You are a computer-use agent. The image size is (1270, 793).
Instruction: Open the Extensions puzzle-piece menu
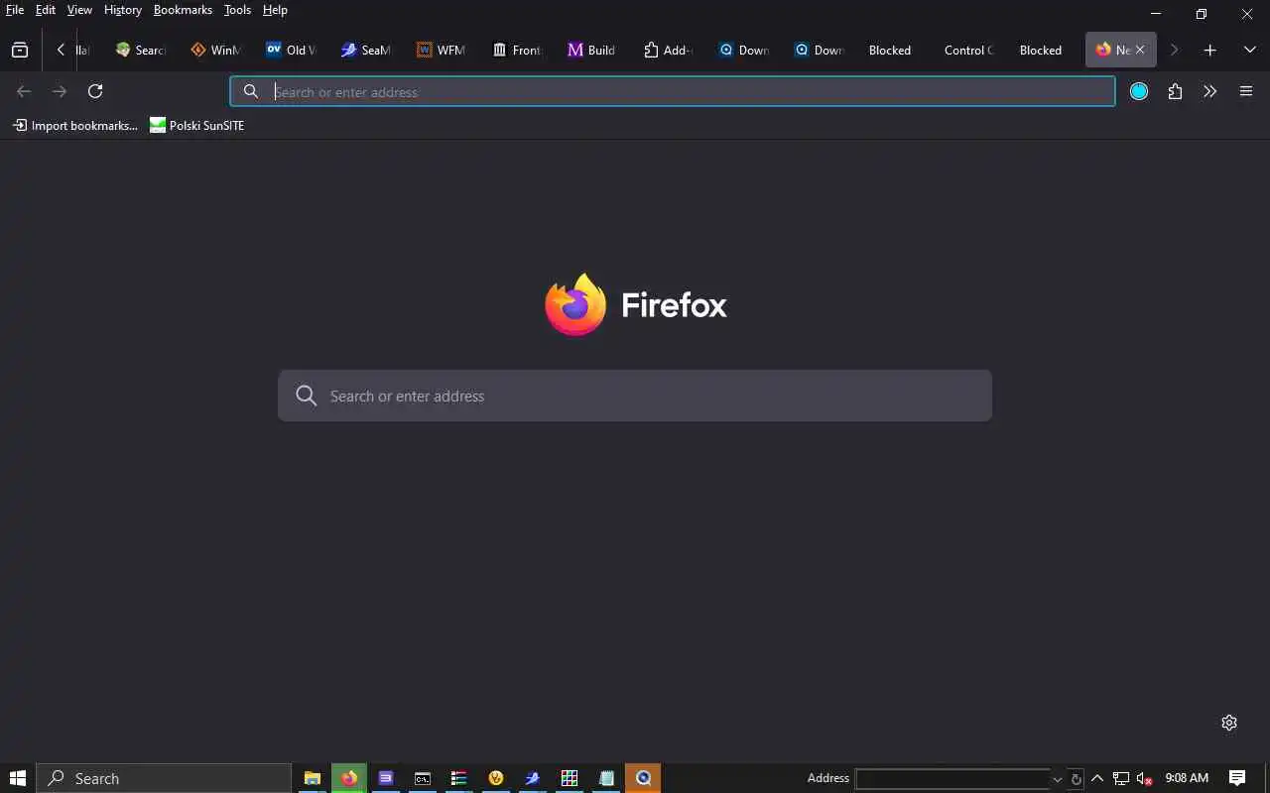point(1175,91)
